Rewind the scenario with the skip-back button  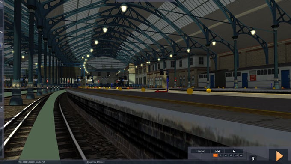coord(217,152)
